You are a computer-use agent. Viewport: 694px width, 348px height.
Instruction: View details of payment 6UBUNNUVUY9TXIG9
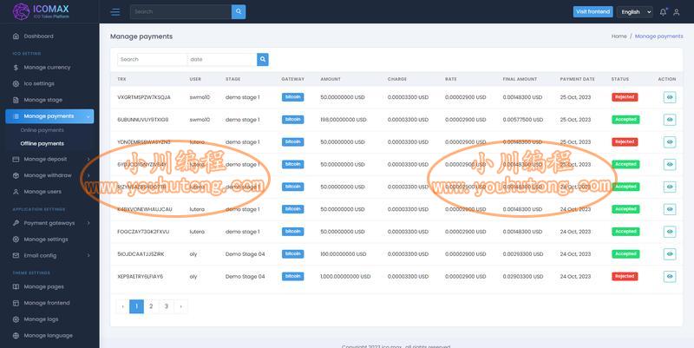670,120
